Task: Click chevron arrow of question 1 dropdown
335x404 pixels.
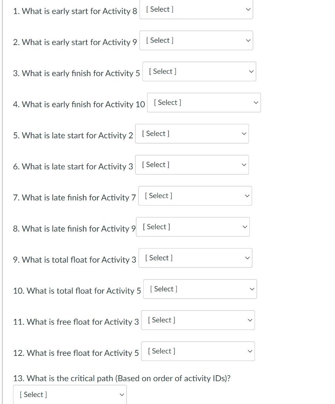Action: (x=248, y=9)
